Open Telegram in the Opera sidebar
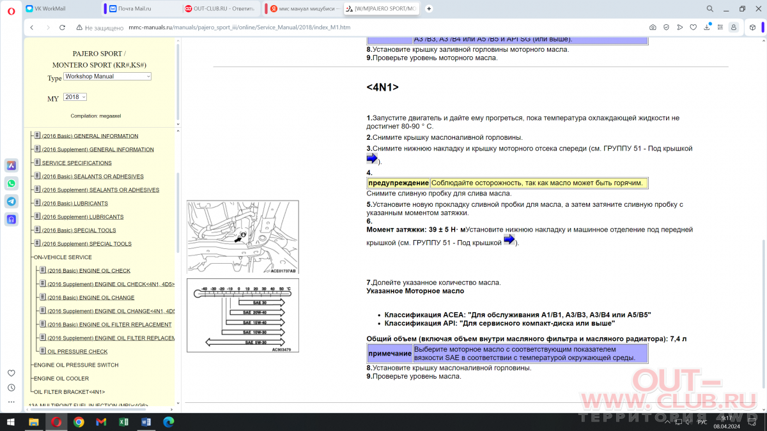Image resolution: width=767 pixels, height=431 pixels. pyautogui.click(x=12, y=201)
